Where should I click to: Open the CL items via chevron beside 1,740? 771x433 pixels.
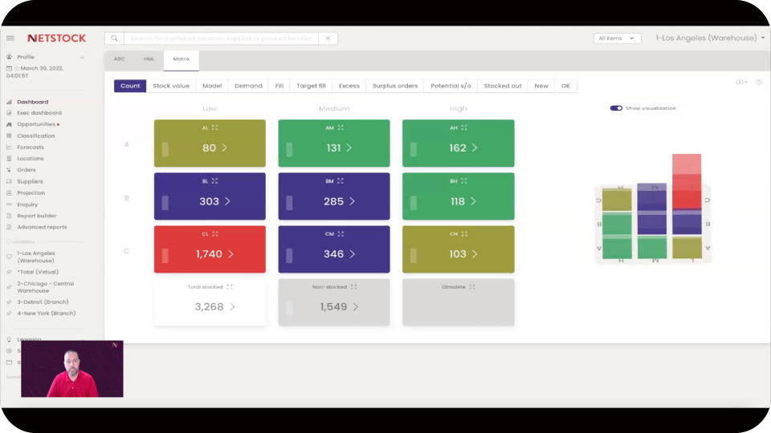pos(230,254)
